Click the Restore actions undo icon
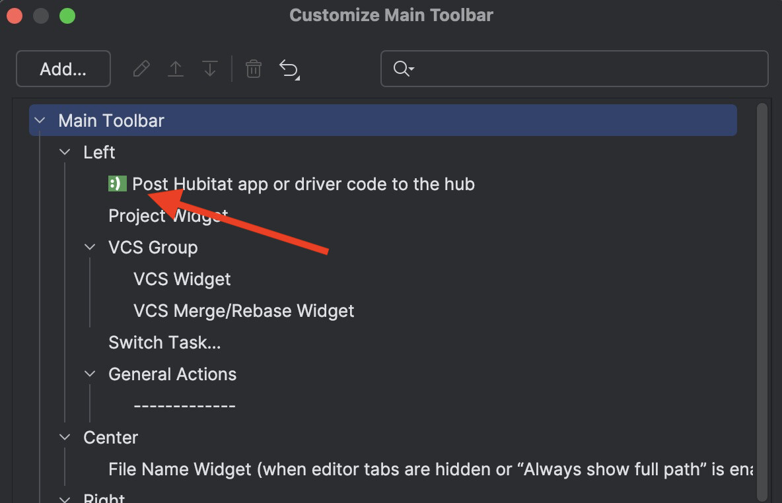The image size is (782, 503). tap(289, 69)
